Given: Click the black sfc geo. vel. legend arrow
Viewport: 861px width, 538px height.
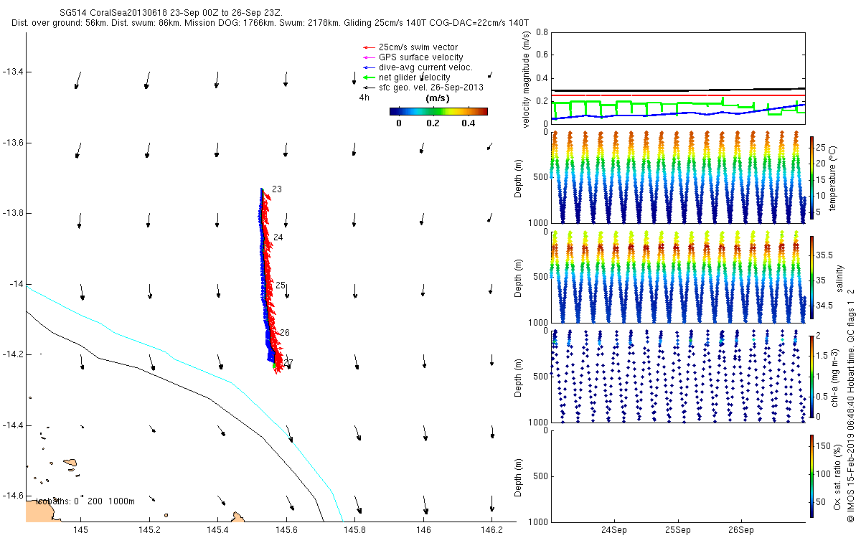Looking at the screenshot, I should pos(368,88).
